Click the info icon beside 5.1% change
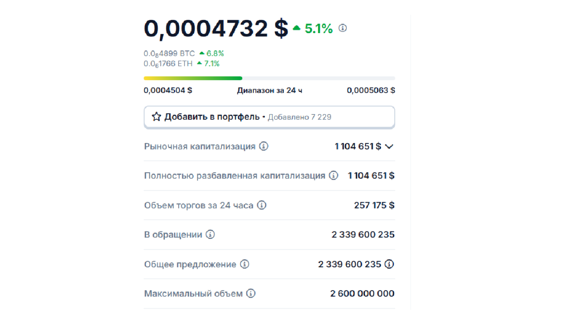 343,28
